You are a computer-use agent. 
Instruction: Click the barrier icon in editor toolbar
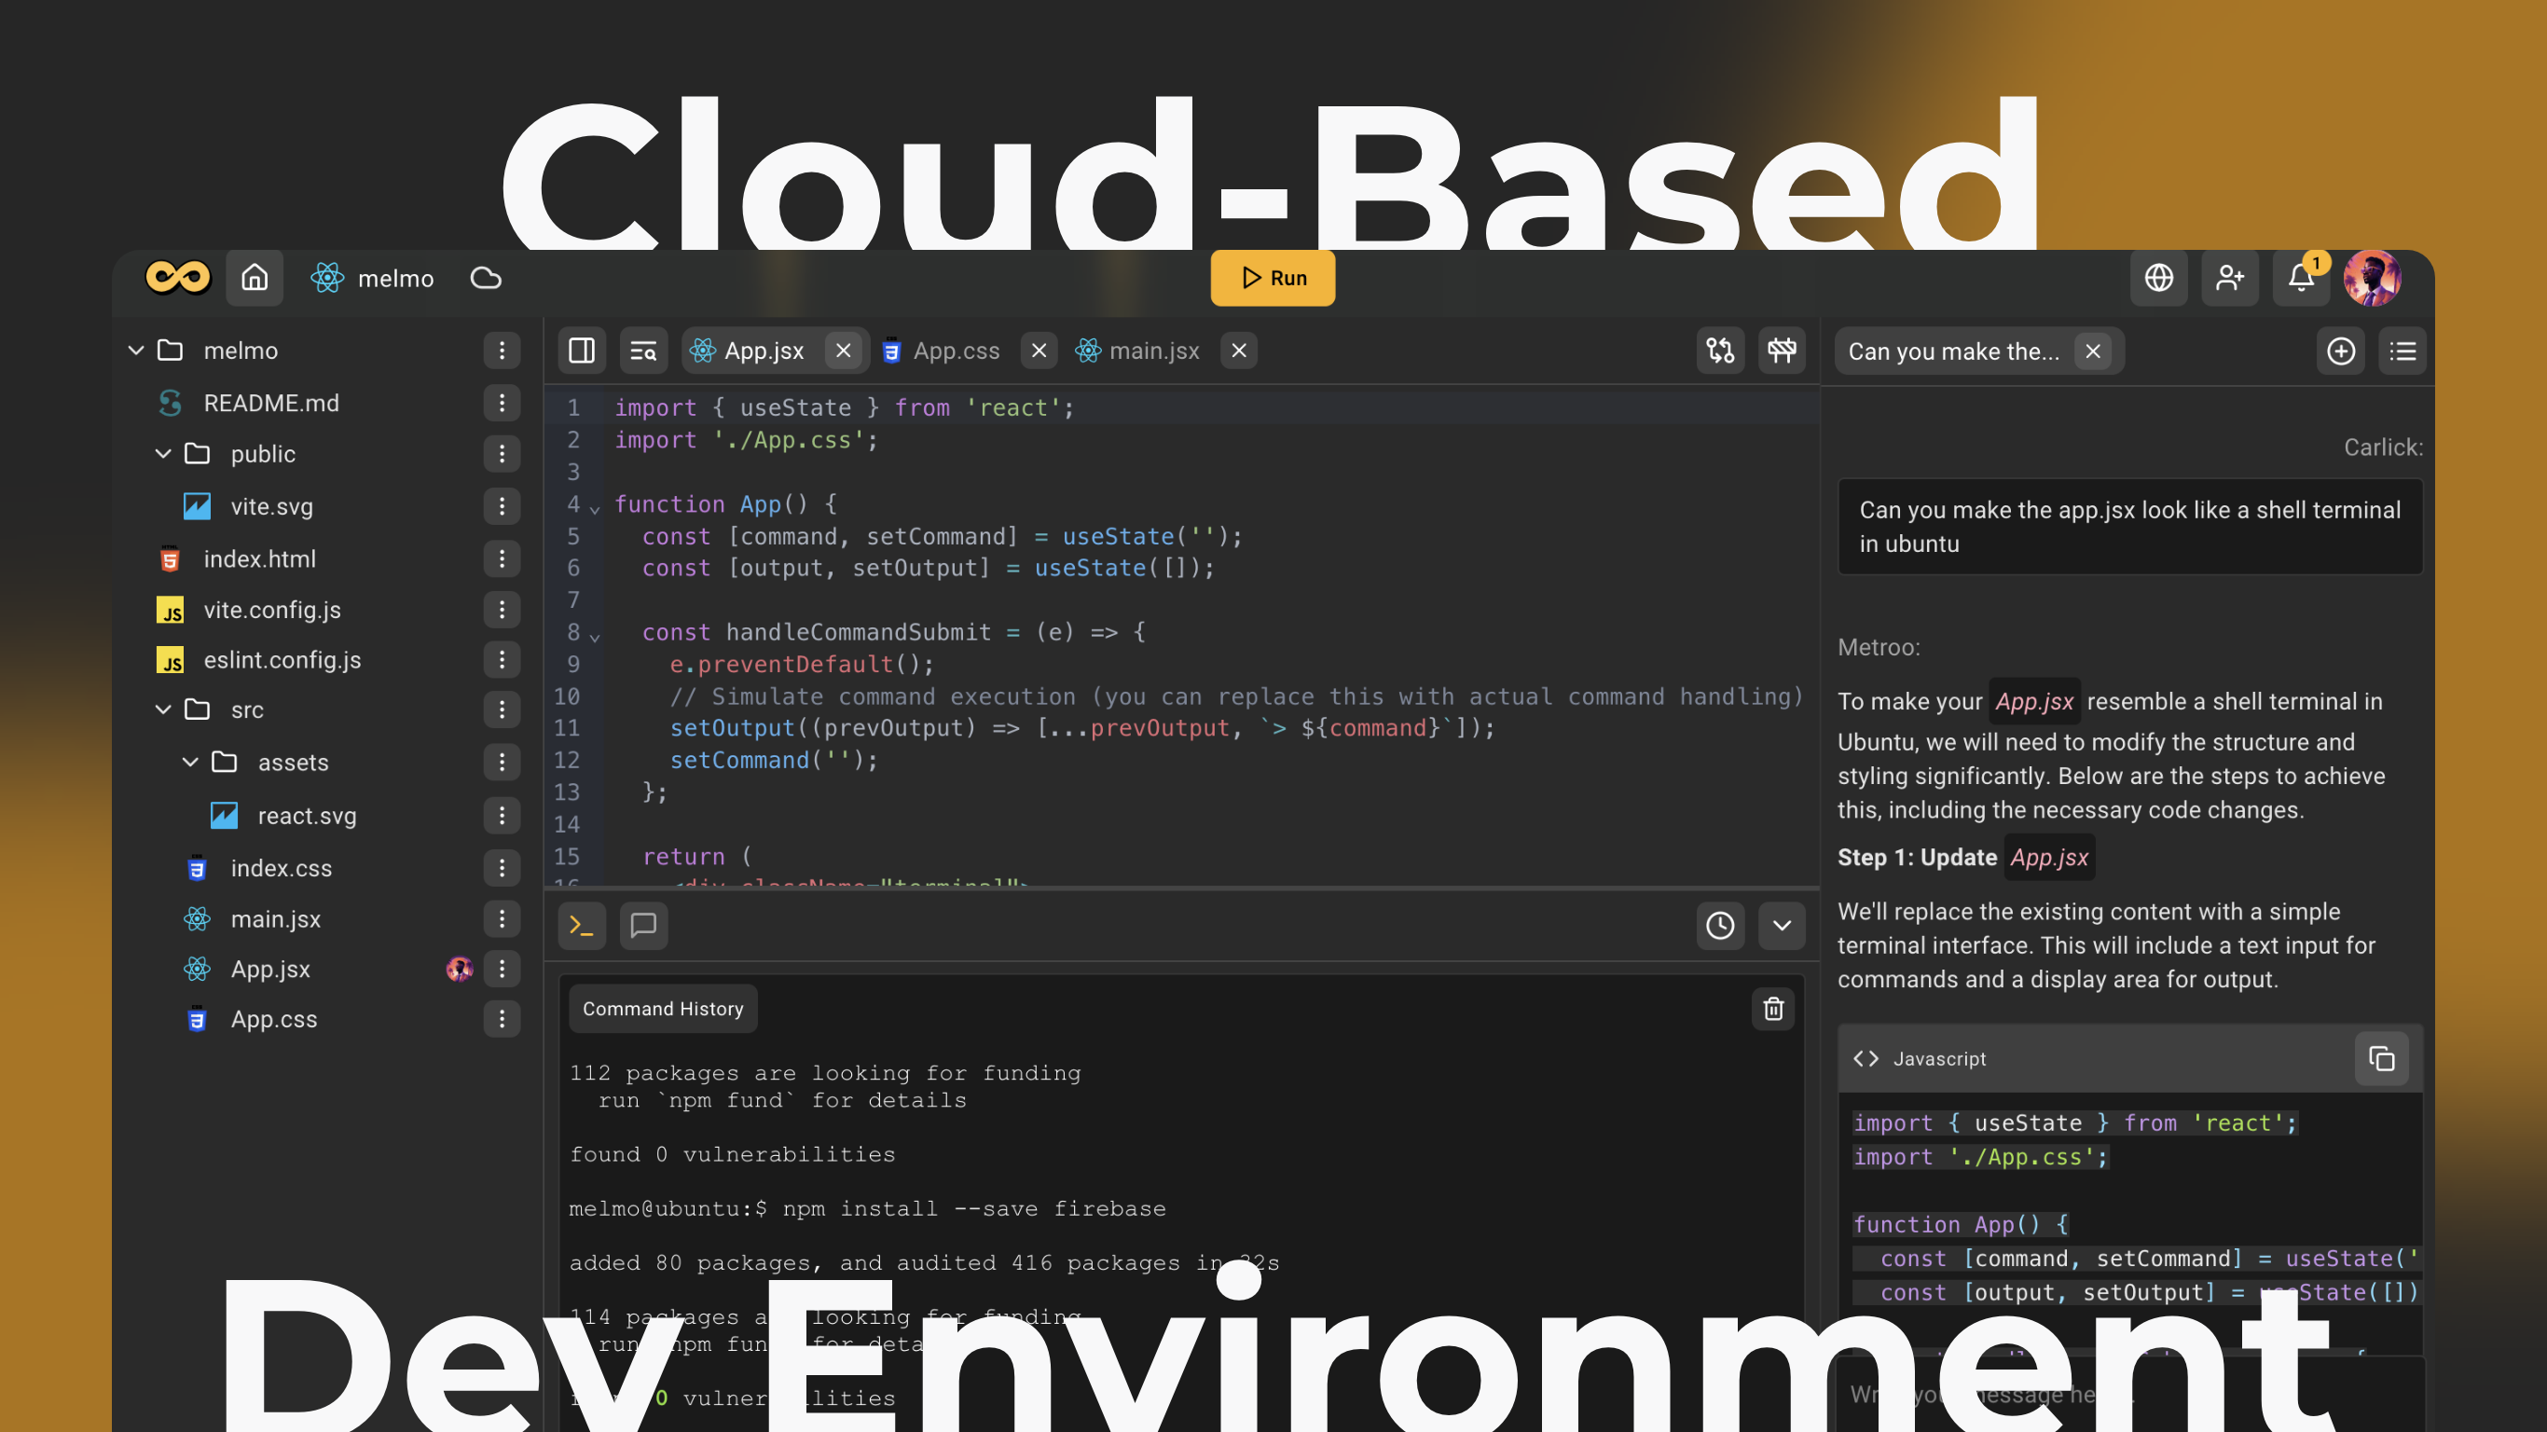coord(1782,351)
